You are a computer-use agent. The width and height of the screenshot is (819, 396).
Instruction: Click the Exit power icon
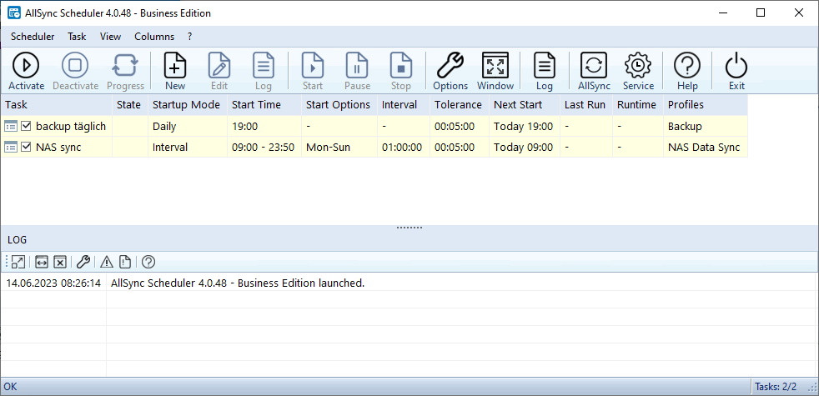point(736,71)
